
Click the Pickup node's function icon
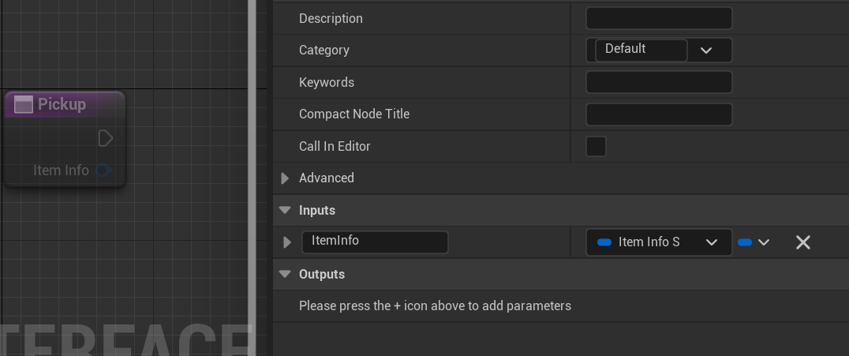click(24, 104)
